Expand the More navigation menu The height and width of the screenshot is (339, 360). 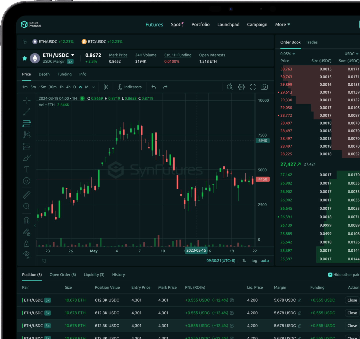pyautogui.click(x=282, y=24)
